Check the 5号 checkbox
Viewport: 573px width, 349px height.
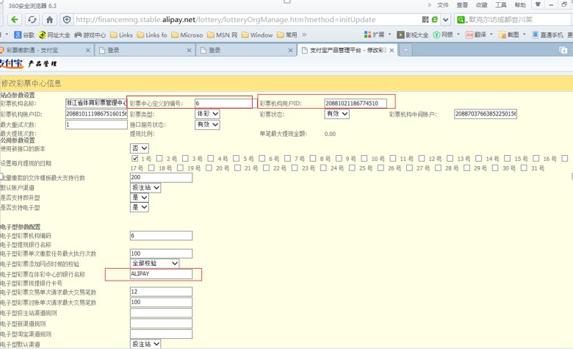coord(236,158)
